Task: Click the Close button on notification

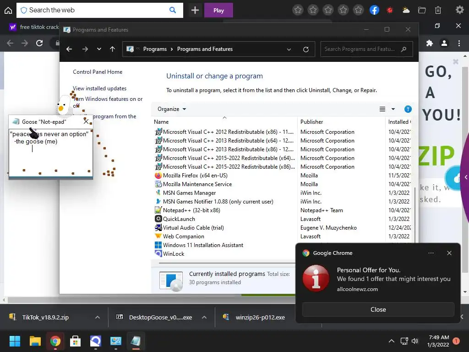Action: [378, 309]
